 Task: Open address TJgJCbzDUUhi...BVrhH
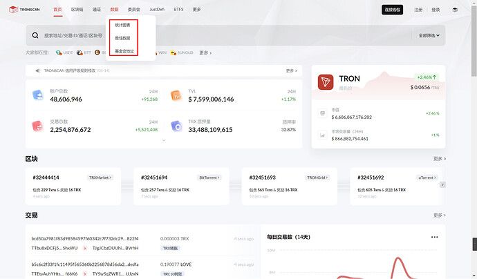pos(115,248)
